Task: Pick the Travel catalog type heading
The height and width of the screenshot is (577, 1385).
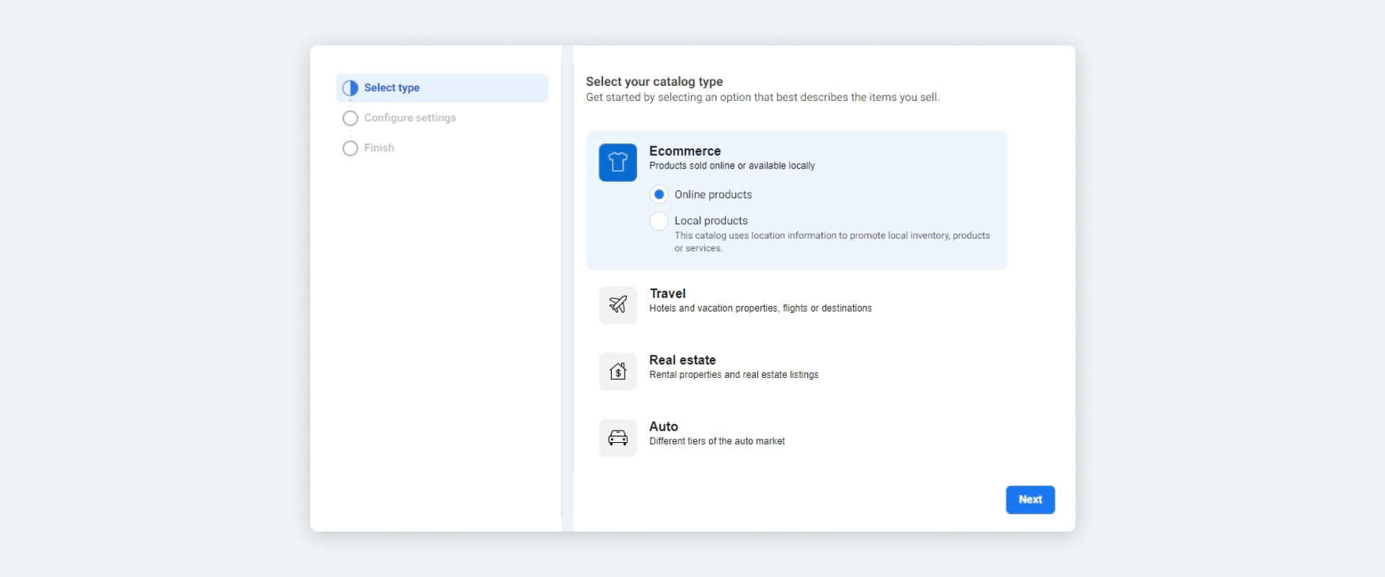Action: [x=667, y=294]
